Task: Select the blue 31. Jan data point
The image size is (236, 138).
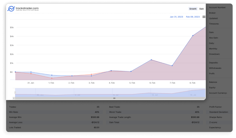Action: point(31,72)
